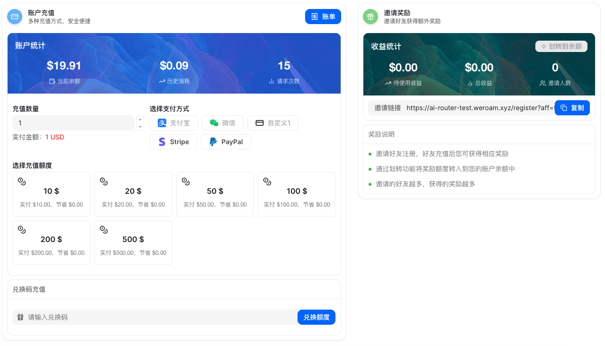605x346 pixels.
Task: Click 划转到余额 transfer button
Action: pyautogui.click(x=561, y=46)
